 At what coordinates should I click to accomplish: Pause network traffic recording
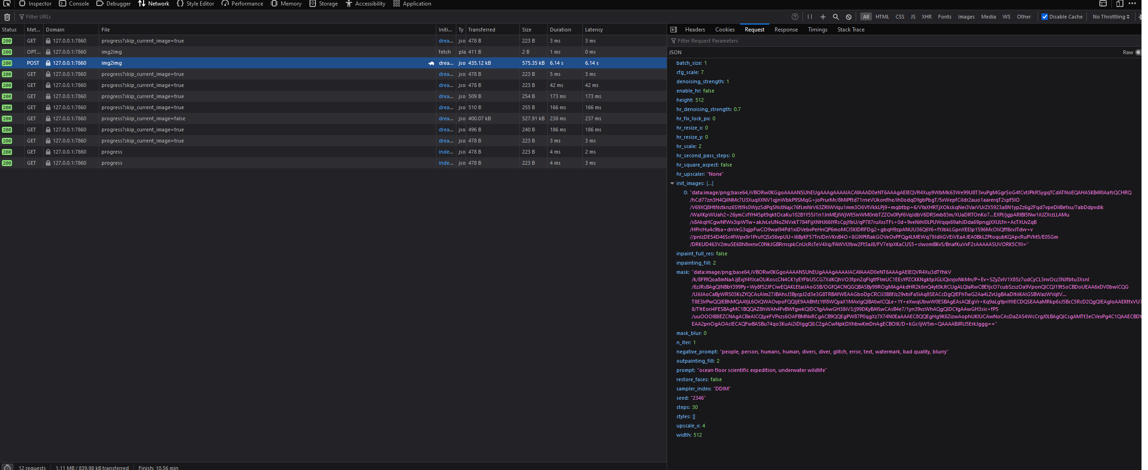[x=810, y=17]
